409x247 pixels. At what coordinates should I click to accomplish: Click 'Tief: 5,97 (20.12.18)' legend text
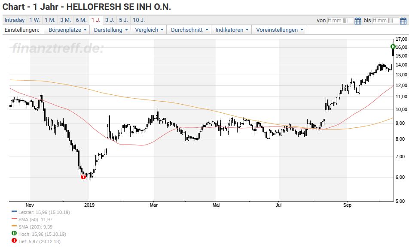[x=39, y=241]
